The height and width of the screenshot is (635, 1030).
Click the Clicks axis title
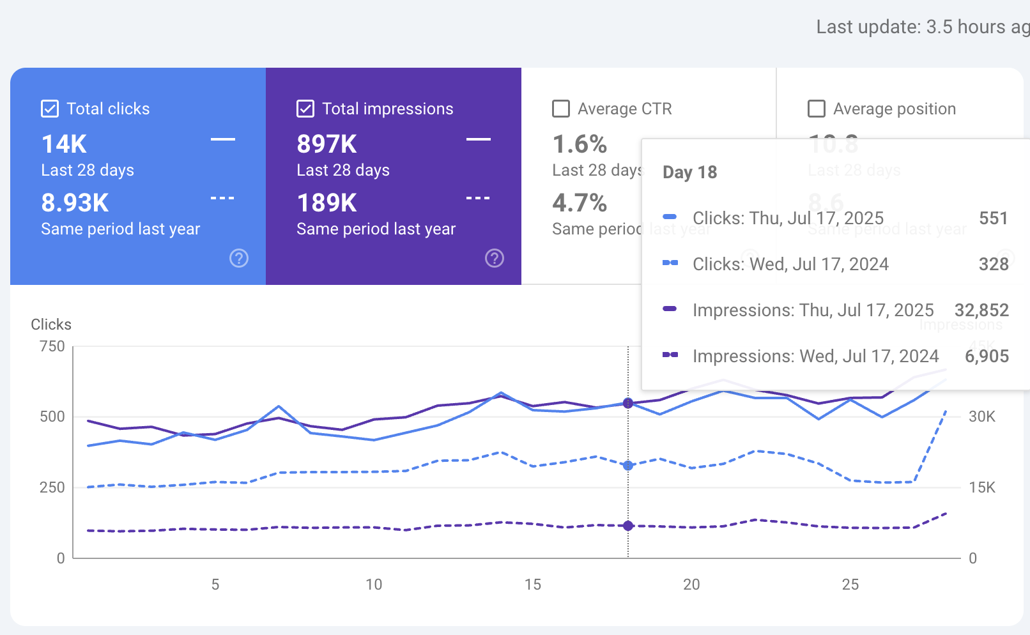point(51,325)
